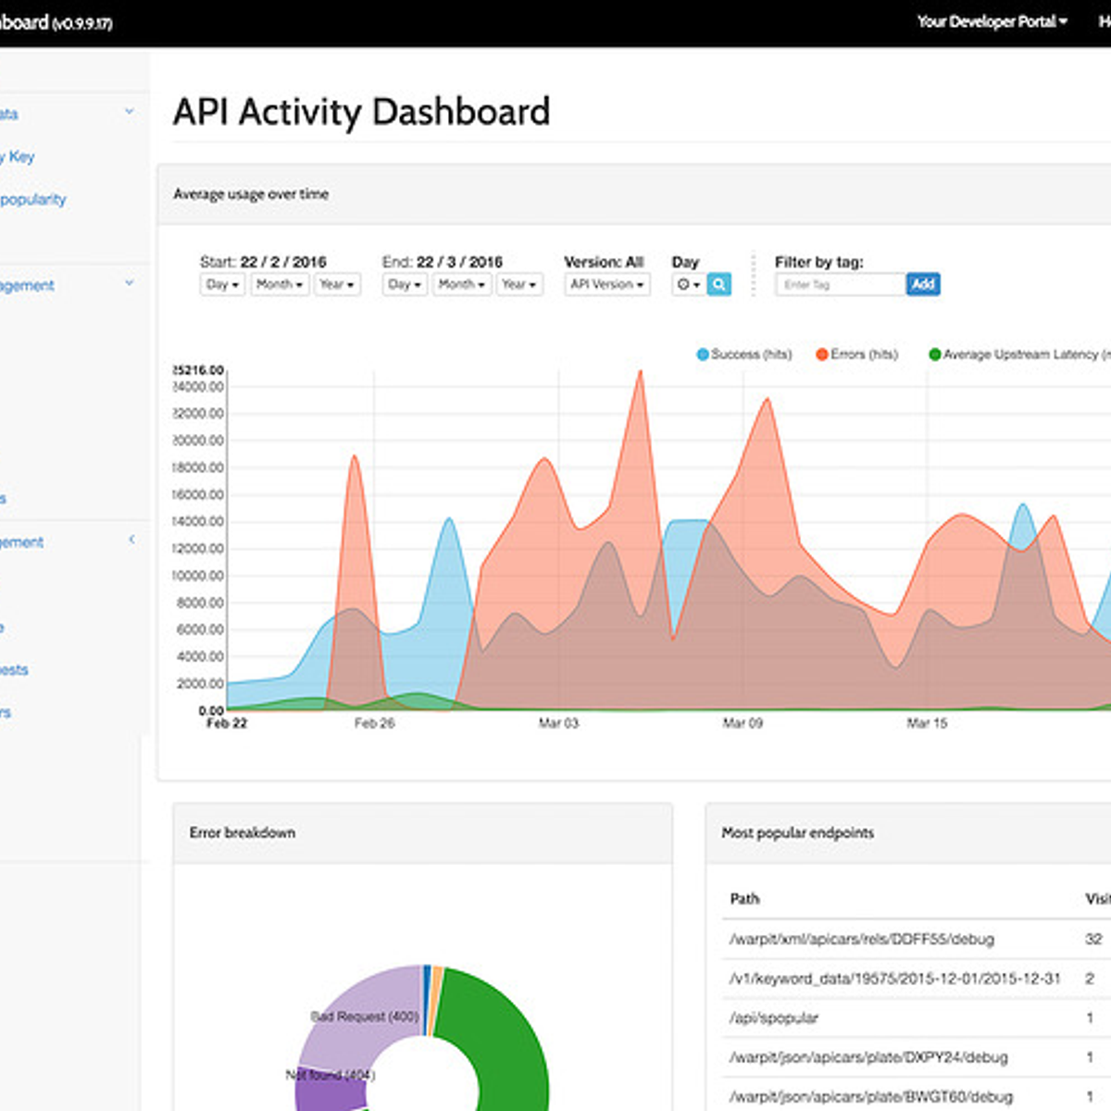1111x1111 pixels.
Task: Open the API Version dropdown
Action: 607,284
